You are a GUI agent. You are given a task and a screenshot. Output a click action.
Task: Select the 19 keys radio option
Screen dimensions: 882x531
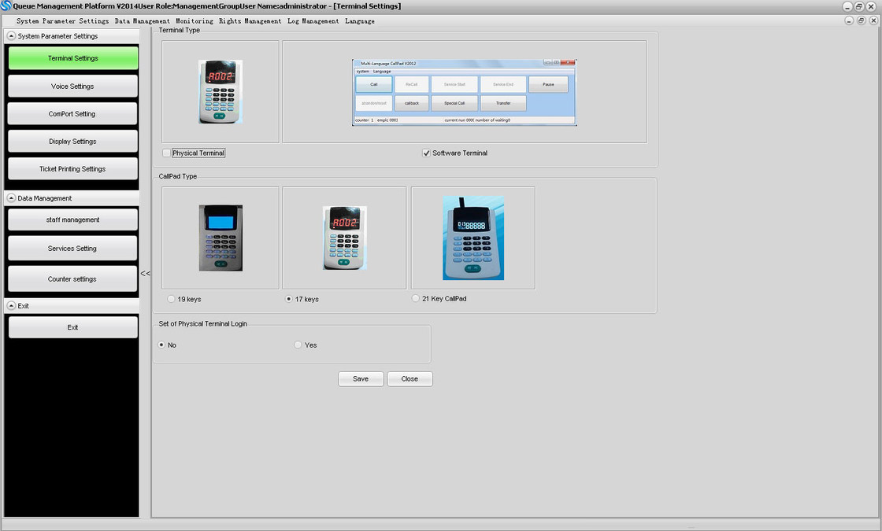[x=171, y=299]
